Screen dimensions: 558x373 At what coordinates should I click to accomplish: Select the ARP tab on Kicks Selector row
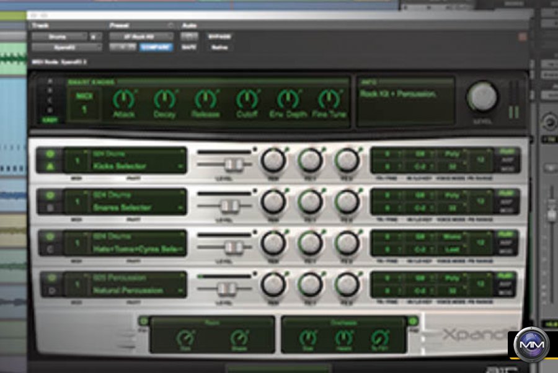point(507,160)
